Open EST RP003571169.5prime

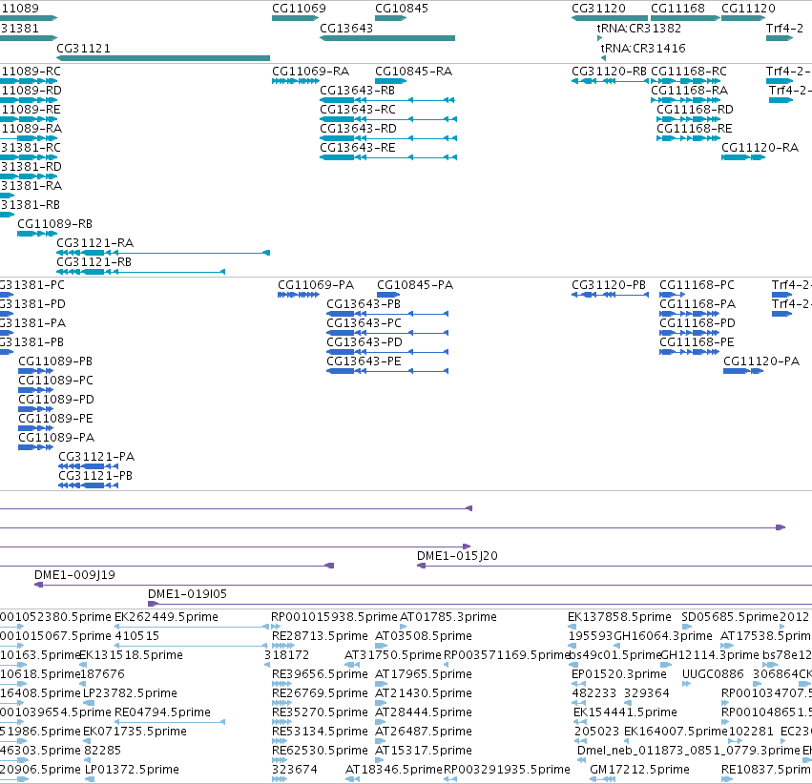click(x=507, y=655)
